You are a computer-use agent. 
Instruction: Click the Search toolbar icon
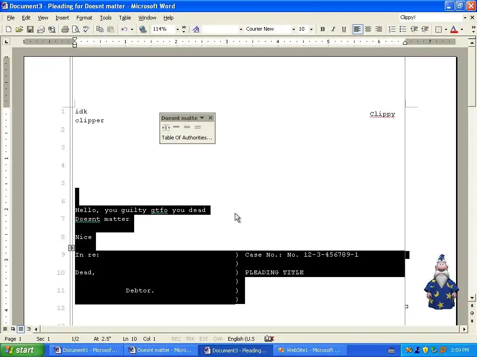click(52, 29)
